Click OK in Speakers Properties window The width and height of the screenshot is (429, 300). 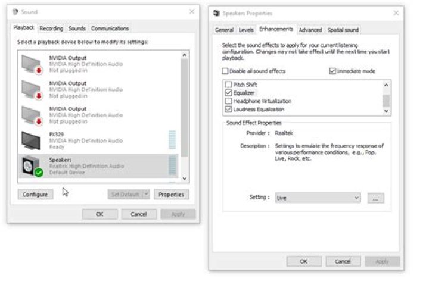pyautogui.click(x=304, y=261)
